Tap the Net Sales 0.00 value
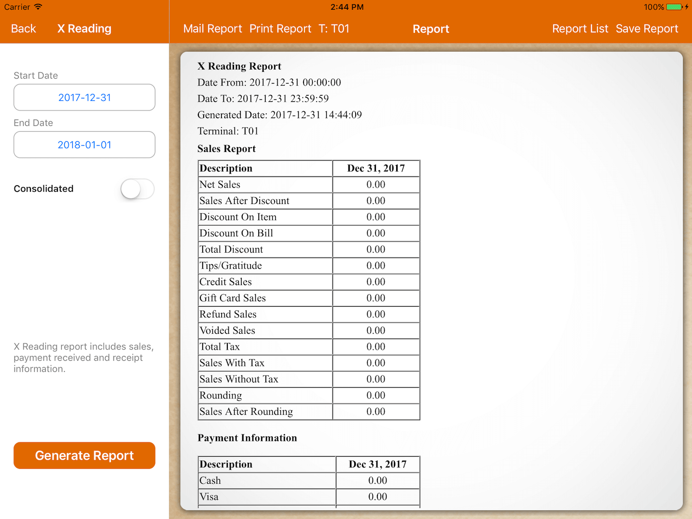Image resolution: width=692 pixels, height=519 pixels. (376, 185)
